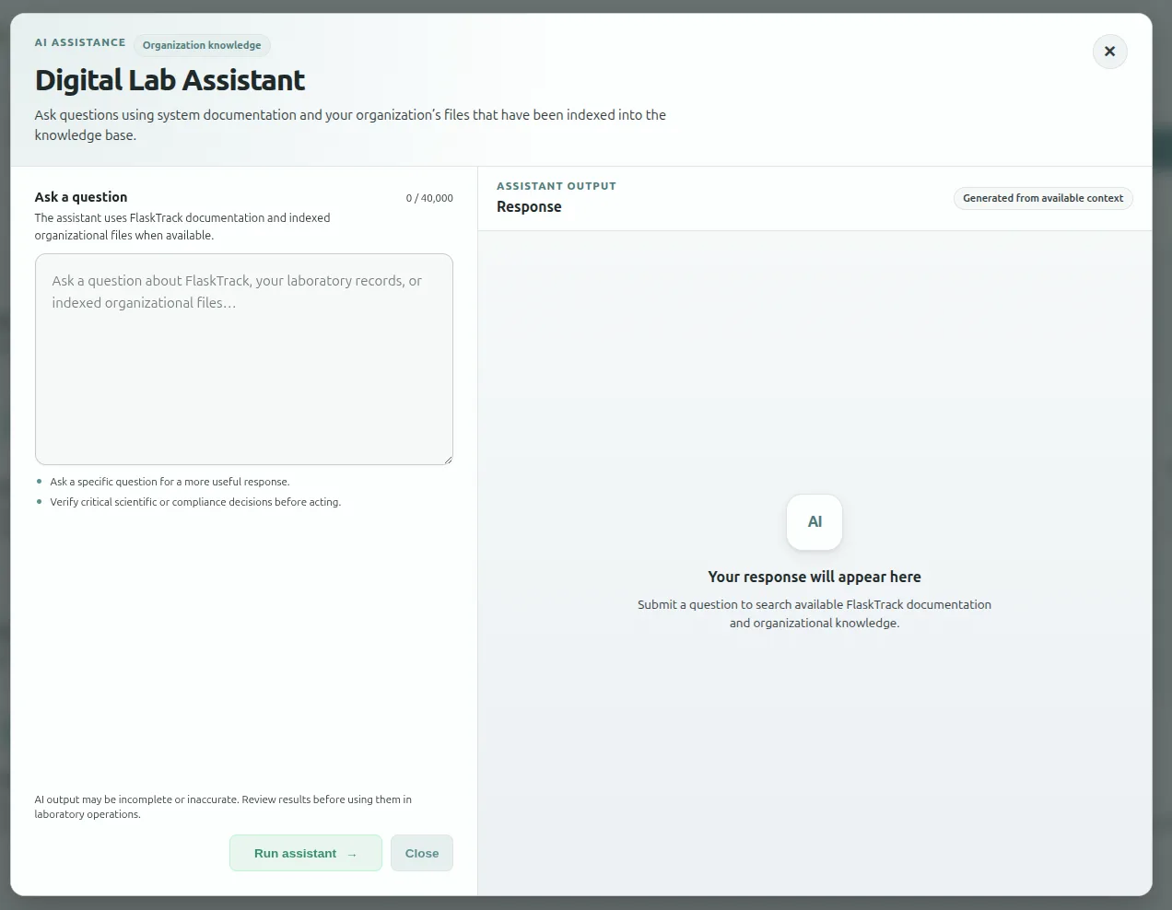This screenshot has height=910, width=1172.
Task: Click the 'Verify critical scientific or compliance decisions' tip
Action: 195,502
